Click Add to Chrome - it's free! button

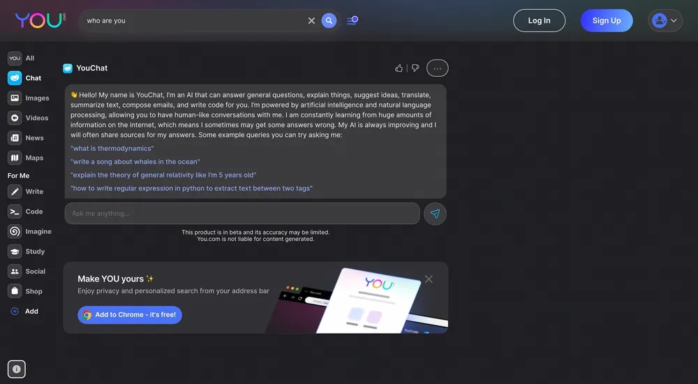[130, 314]
